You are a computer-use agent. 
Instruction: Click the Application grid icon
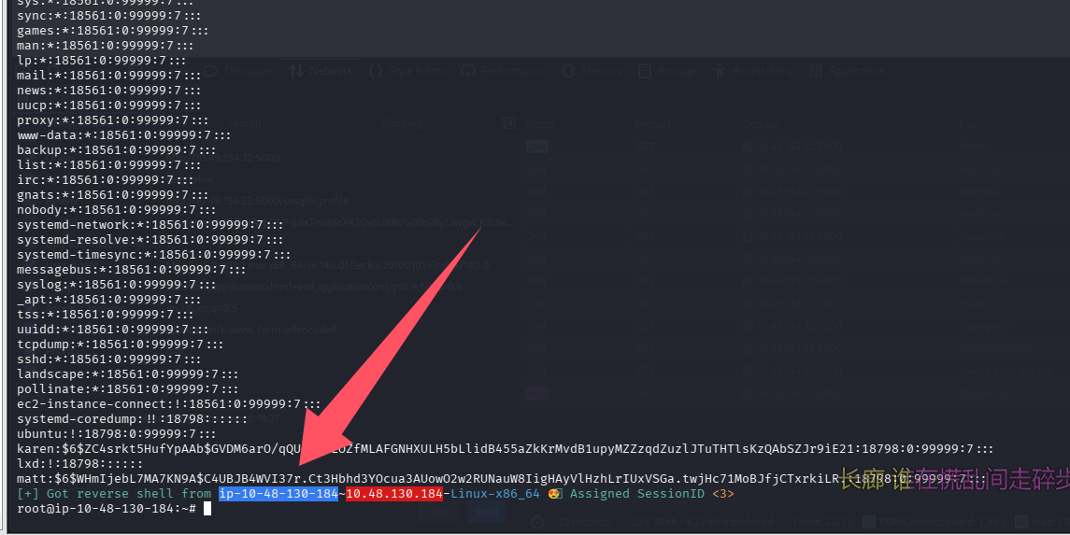click(x=815, y=71)
